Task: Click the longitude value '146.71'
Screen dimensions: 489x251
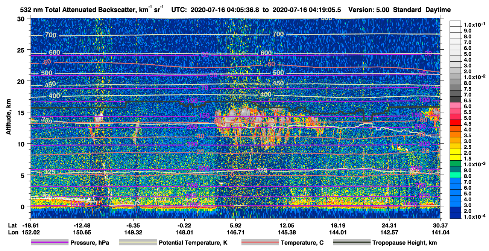Action: [235, 232]
